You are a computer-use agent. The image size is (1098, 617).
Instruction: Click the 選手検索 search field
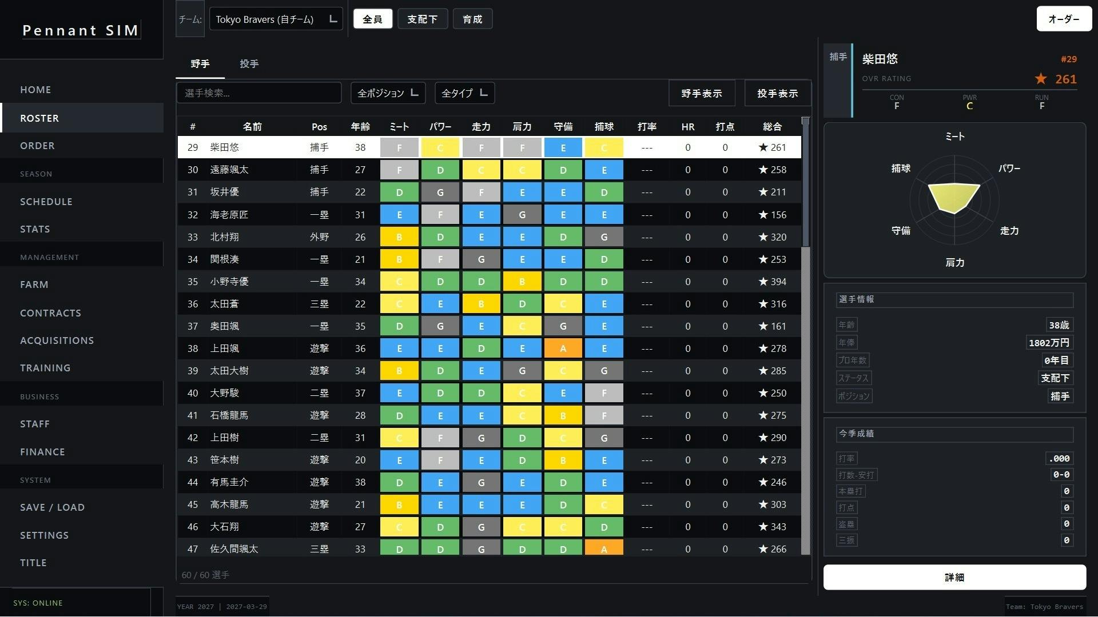tap(258, 93)
